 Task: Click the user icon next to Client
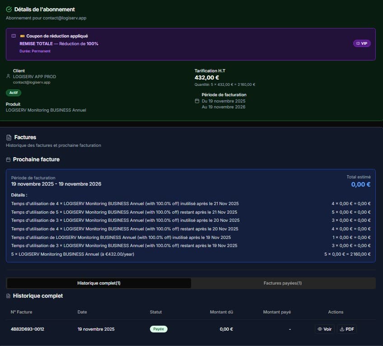[8, 76]
